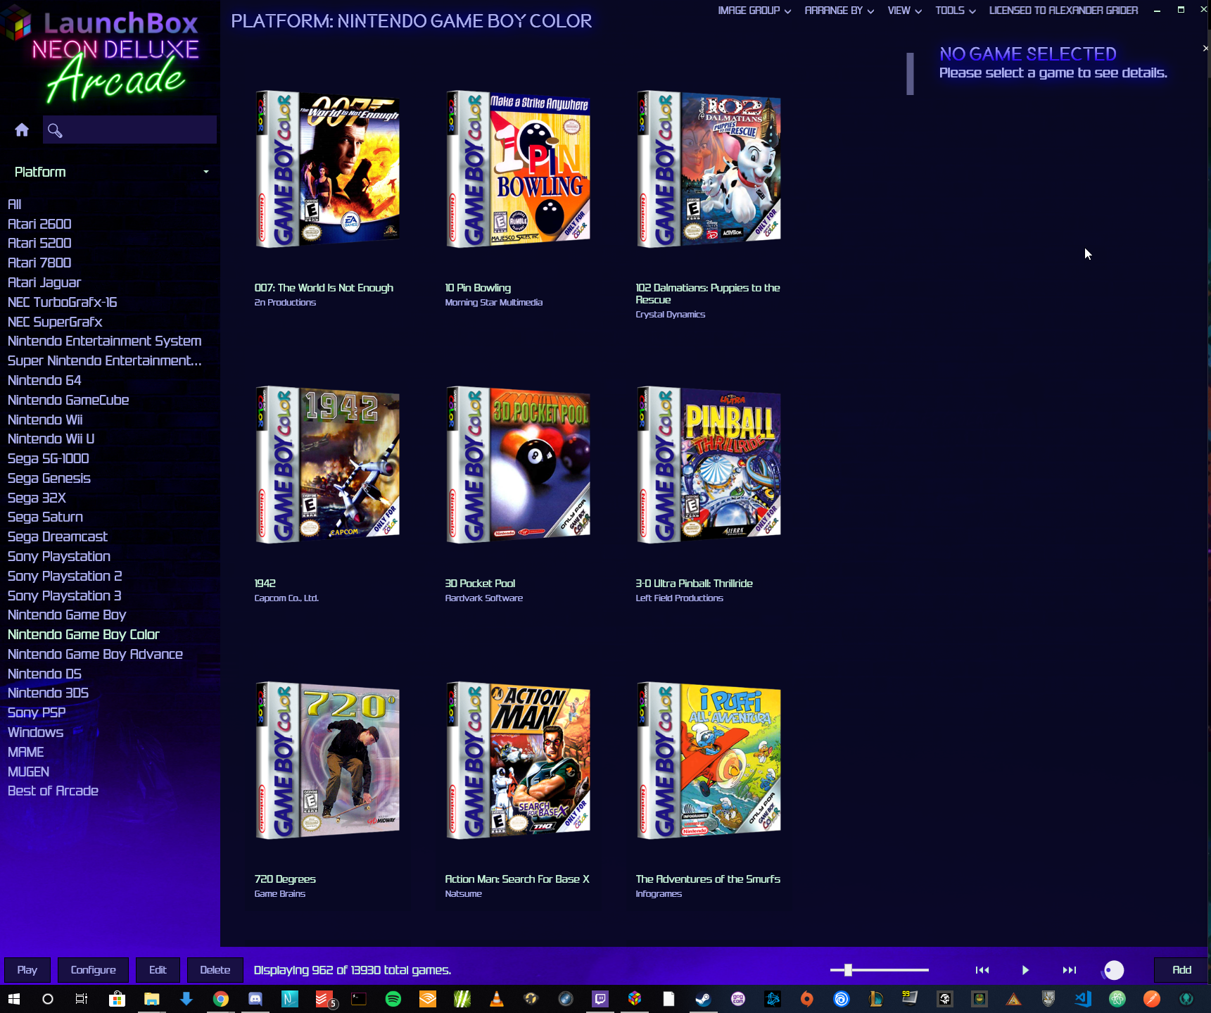Screen dimensions: 1211x1013
Task: Skip to previous music track
Action: (x=982, y=970)
